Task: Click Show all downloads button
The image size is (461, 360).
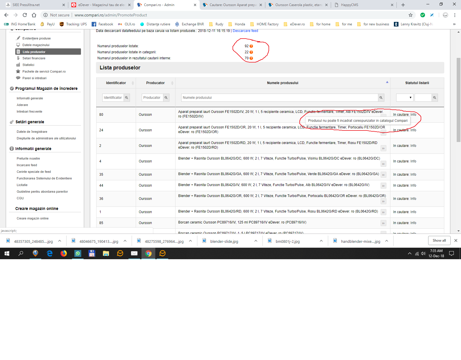Action: point(439,240)
